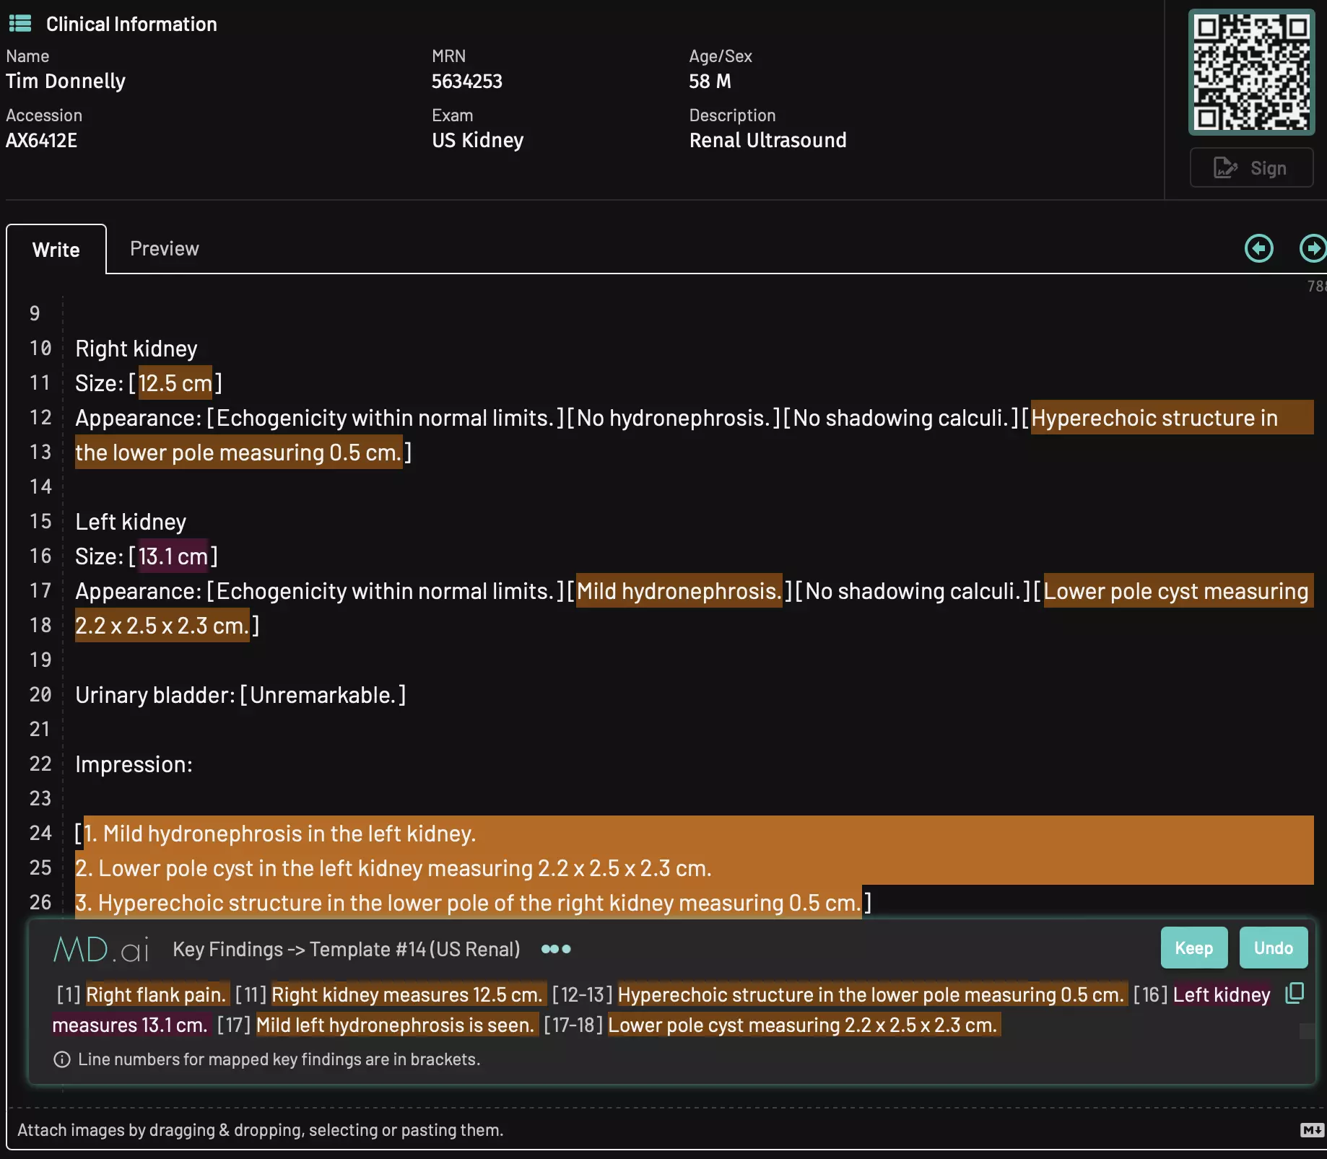Click the three-dot indicator beside template name
This screenshot has width=1327, height=1159.
point(556,949)
